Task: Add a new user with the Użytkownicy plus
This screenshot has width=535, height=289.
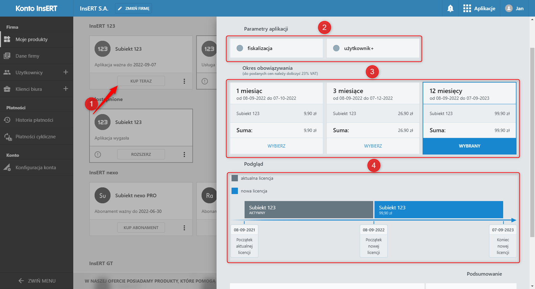Action: point(66,72)
